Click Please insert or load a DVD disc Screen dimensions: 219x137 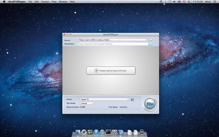click(111, 71)
